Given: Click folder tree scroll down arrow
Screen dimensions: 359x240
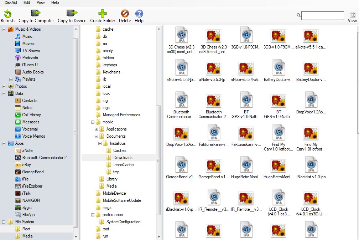Looking at the screenshot, I should click(159, 237).
